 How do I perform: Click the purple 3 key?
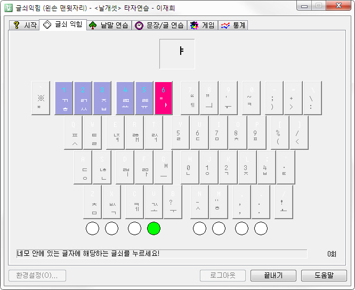pyautogui.click(x=103, y=98)
